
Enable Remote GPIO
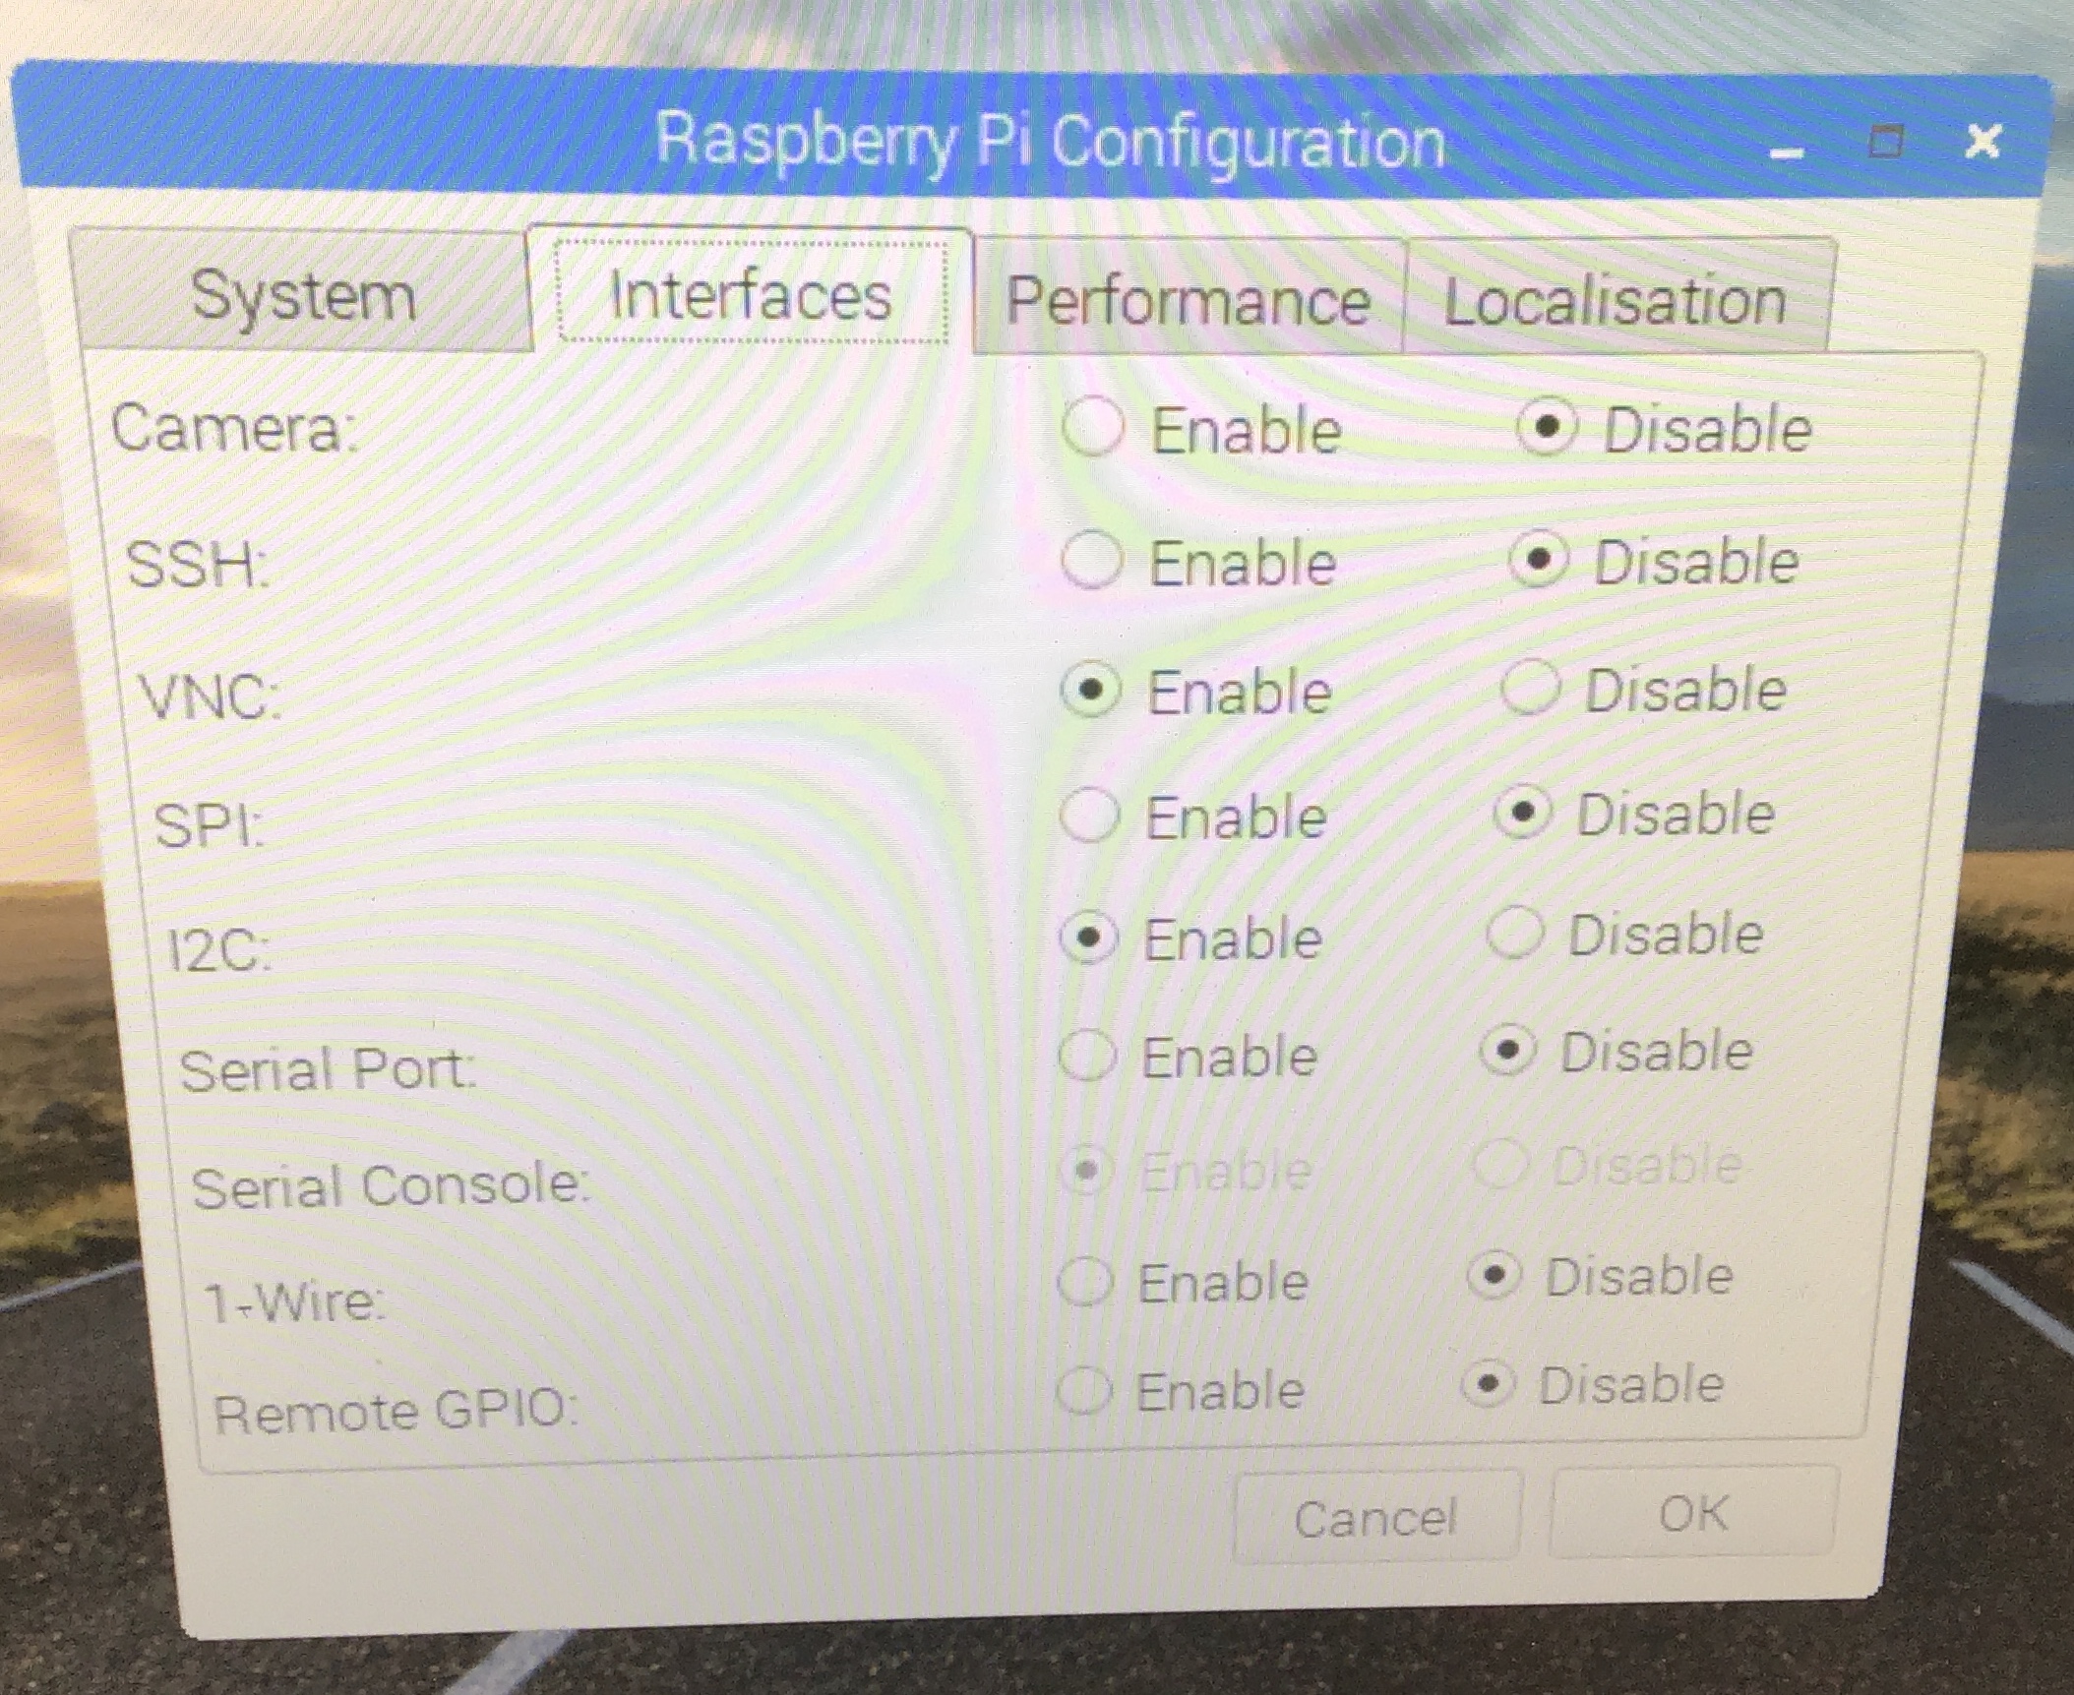pyautogui.click(x=1084, y=1390)
